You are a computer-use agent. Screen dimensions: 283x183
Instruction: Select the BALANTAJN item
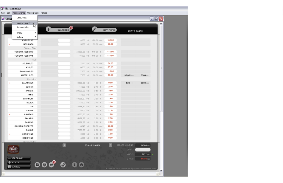(23, 83)
